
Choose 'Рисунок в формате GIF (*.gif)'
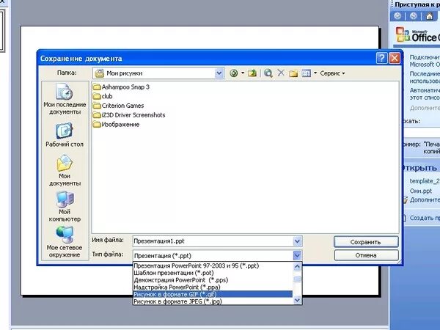point(213,294)
